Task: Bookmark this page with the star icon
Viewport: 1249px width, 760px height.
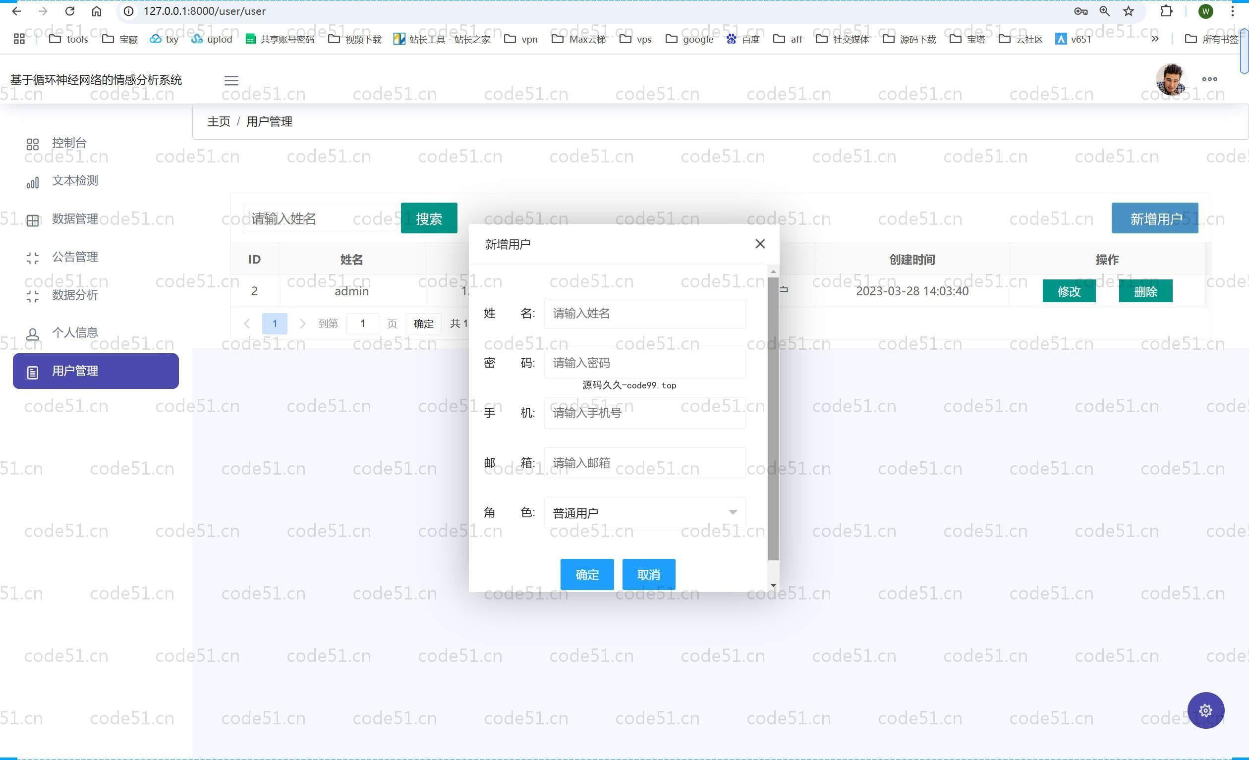Action: coord(1129,11)
